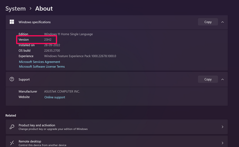Image resolution: width=239 pixels, height=147 pixels.
Task: Click the 23H2 version value
Action: [x=48, y=40]
